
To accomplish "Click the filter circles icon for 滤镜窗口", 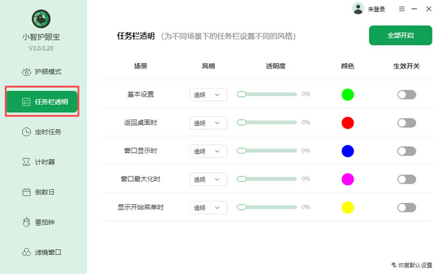I will [26, 252].
